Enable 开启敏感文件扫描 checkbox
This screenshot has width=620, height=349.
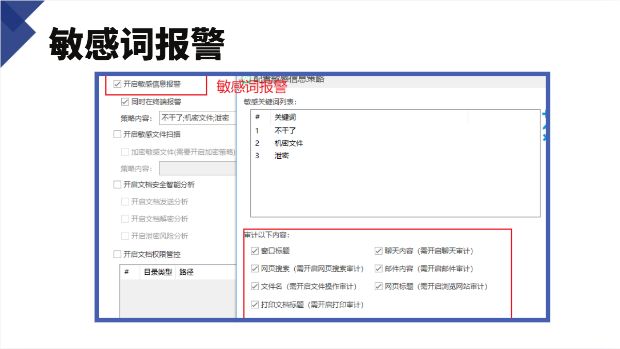117,135
